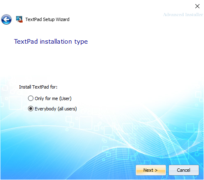Click the '(all users)' text of the second option

67,109
